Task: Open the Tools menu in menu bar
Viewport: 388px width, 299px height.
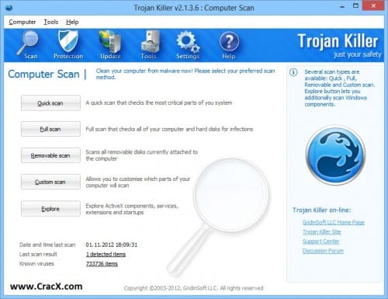Action: (50, 22)
